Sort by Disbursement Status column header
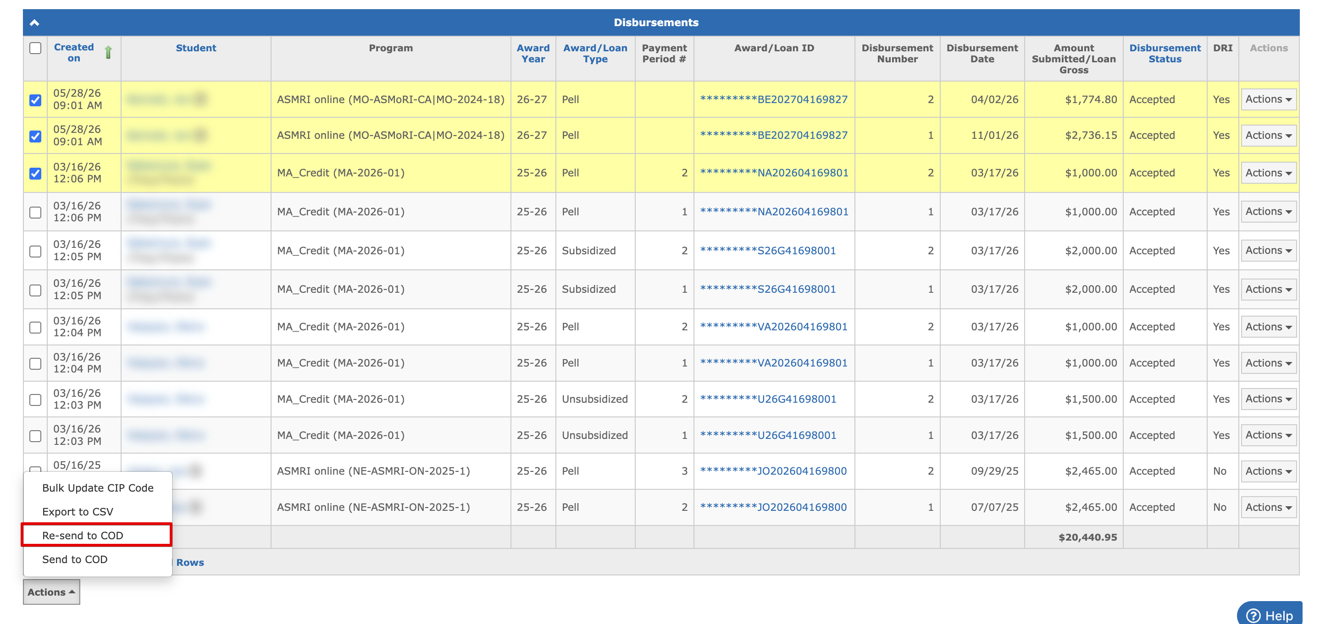This screenshot has height=624, width=1320. click(x=1165, y=53)
